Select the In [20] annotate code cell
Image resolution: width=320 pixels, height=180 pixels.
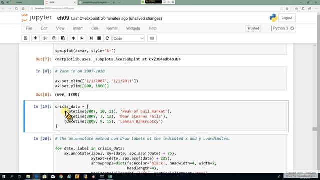coord(170,154)
